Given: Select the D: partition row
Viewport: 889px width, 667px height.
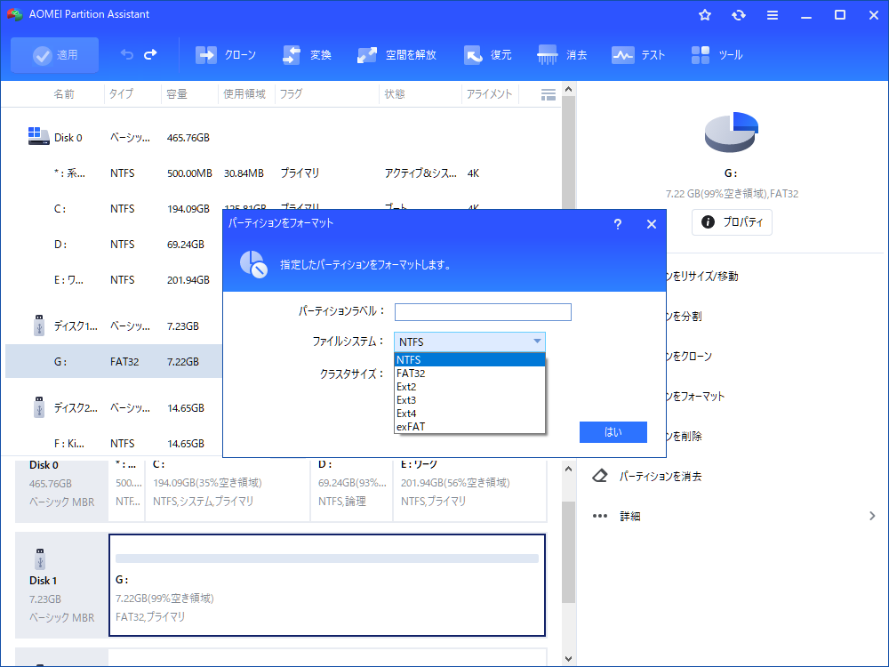Looking at the screenshot, I should (114, 244).
